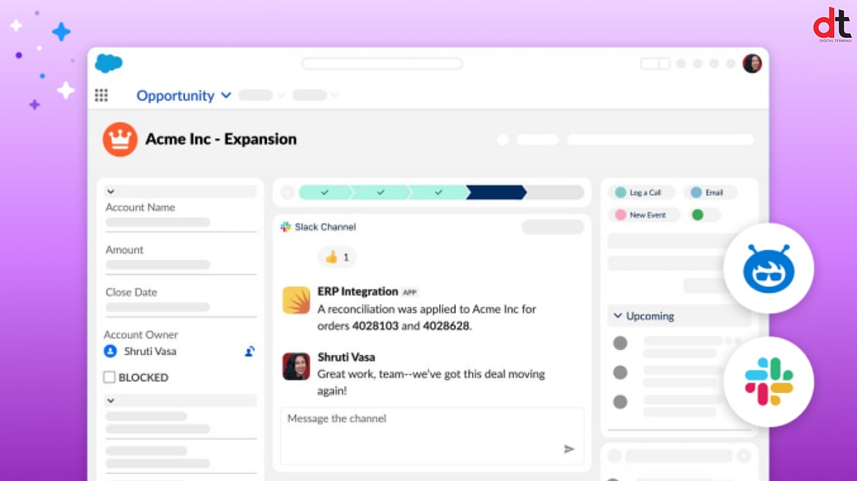Screen dimensions: 857x481
Task: Click the Slack Channel heading text
Action: [x=325, y=227]
